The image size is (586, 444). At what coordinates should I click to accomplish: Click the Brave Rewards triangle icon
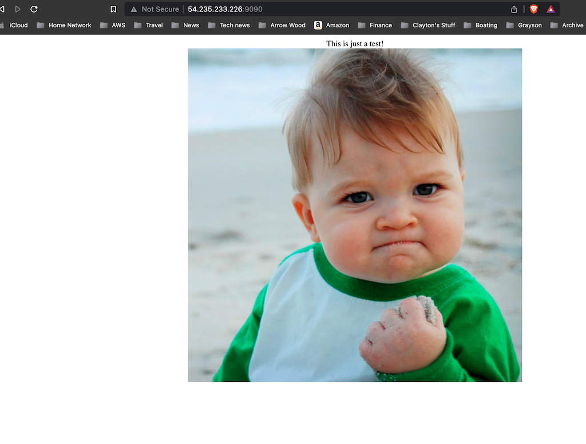[x=551, y=9]
